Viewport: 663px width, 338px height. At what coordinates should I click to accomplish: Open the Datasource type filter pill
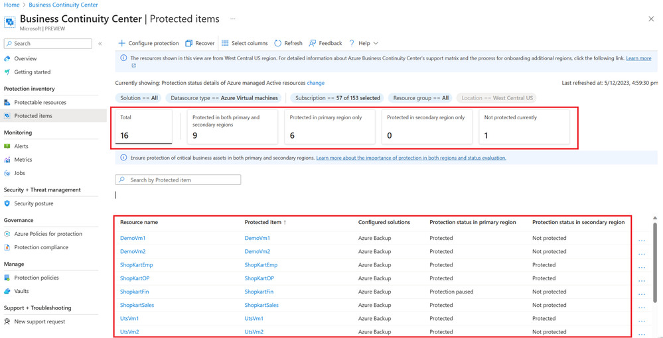pos(224,98)
